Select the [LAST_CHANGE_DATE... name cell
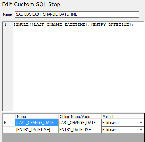This screenshot has width=145, height=142. [x=37, y=123]
